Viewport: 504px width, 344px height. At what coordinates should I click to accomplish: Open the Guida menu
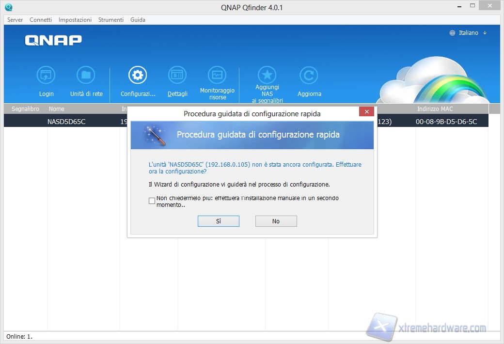point(138,20)
